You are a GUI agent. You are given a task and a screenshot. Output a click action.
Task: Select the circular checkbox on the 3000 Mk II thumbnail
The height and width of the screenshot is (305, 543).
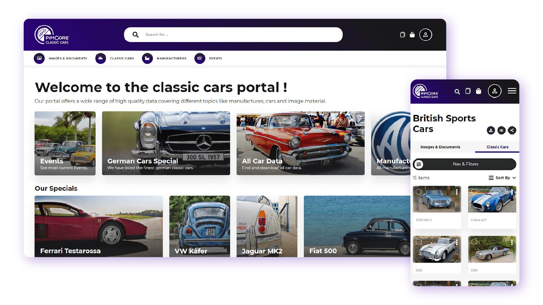pyautogui.click(x=419, y=191)
